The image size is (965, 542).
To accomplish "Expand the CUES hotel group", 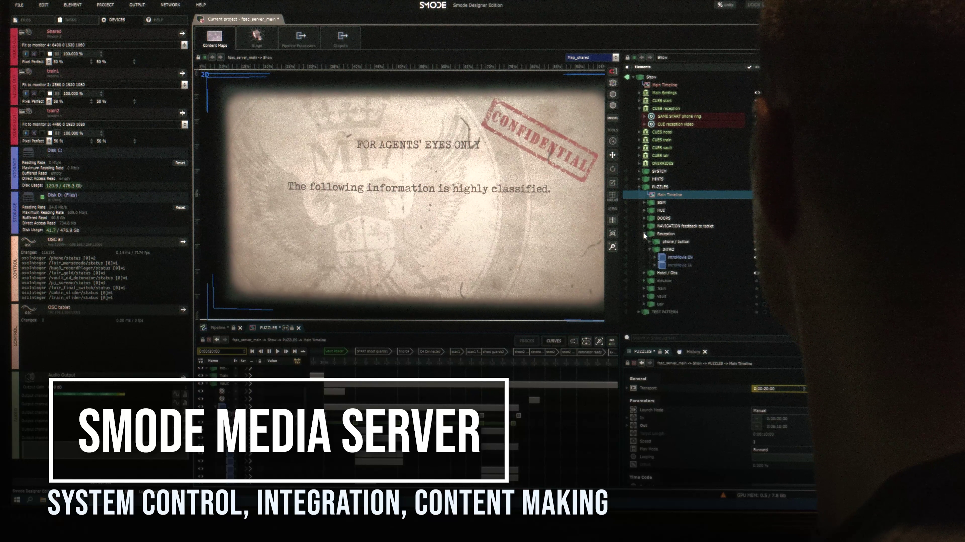I will pos(640,132).
